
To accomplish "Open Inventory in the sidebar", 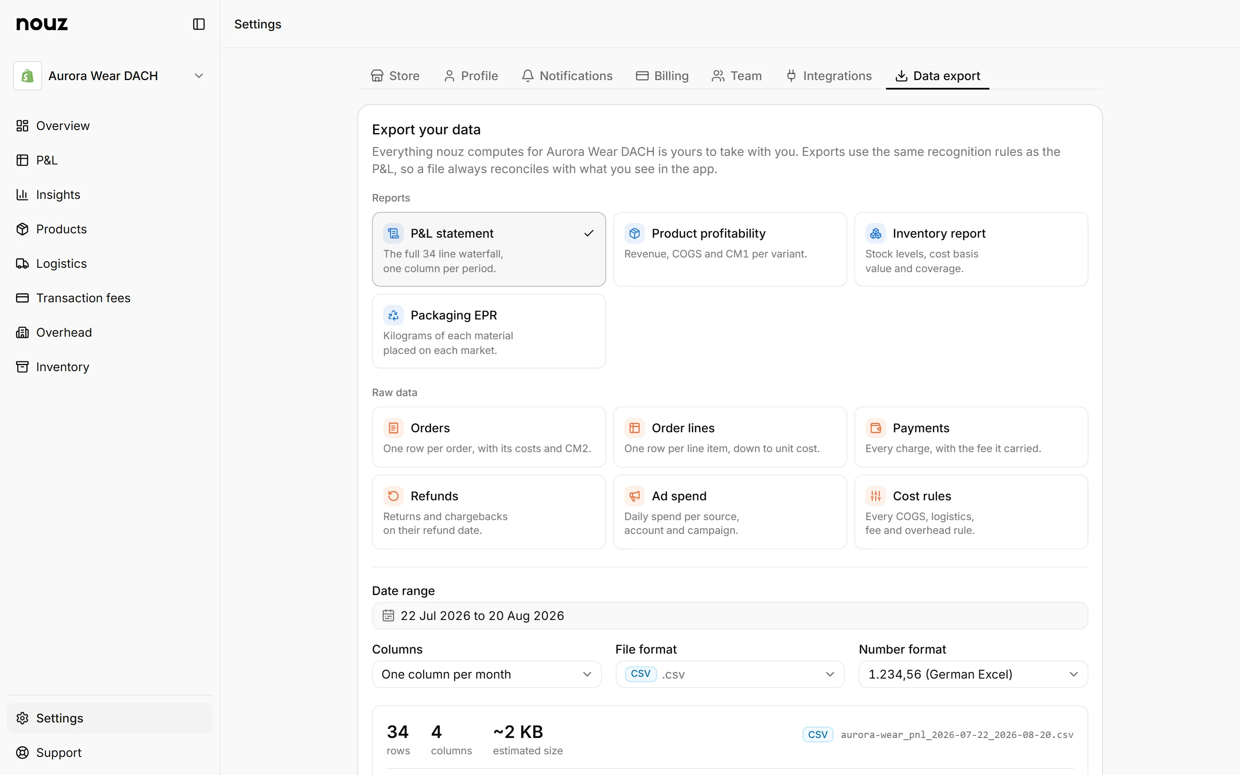I will (110, 367).
